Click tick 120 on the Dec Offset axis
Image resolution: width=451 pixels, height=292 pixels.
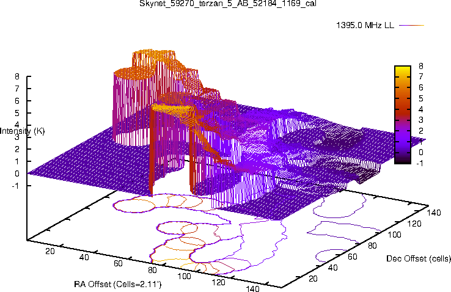pos(414,224)
